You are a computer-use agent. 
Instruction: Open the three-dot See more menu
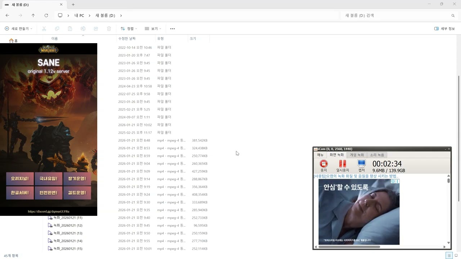(172, 28)
